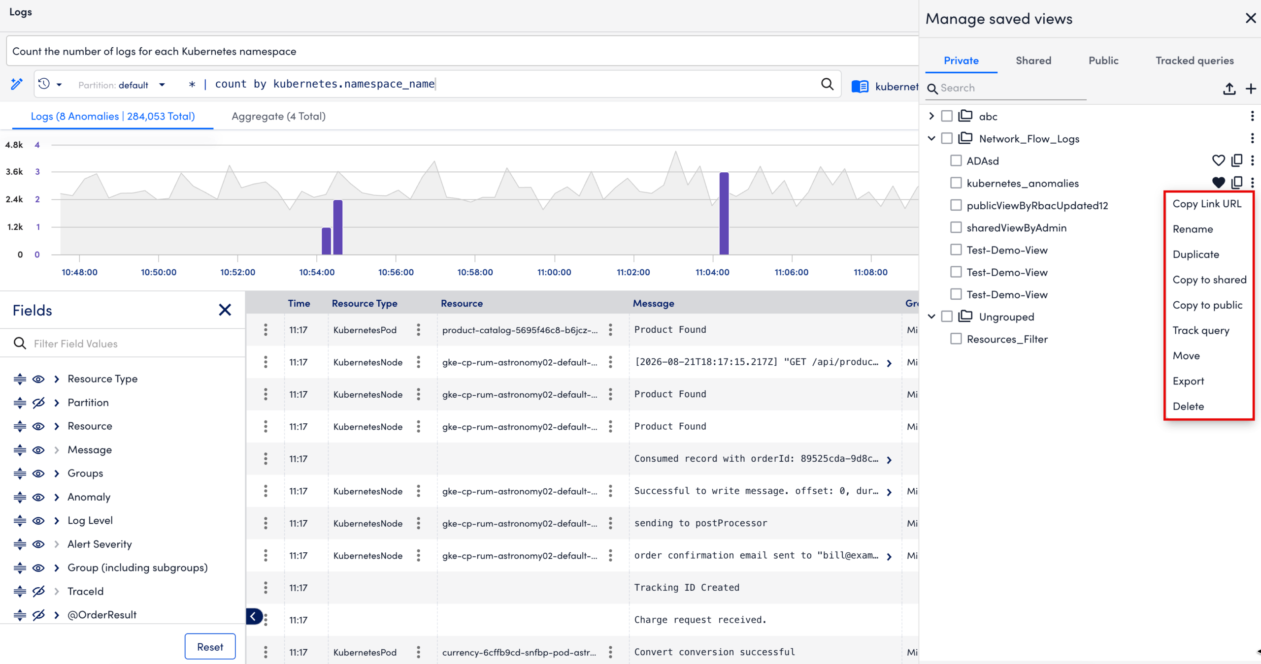Close the Manage saved views panel
The image size is (1261, 664).
pyautogui.click(x=1251, y=18)
